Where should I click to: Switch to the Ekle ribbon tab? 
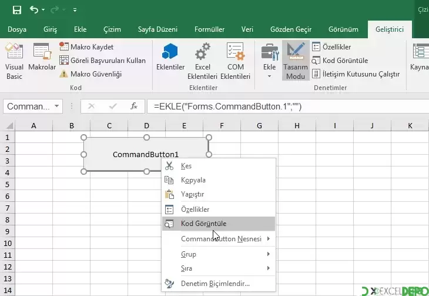click(80, 29)
